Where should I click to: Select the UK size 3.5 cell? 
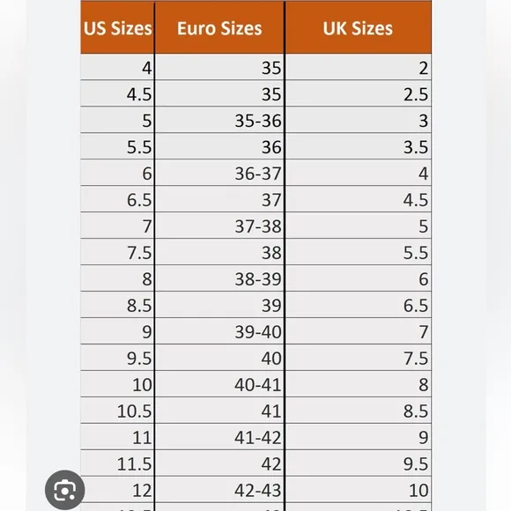click(359, 146)
